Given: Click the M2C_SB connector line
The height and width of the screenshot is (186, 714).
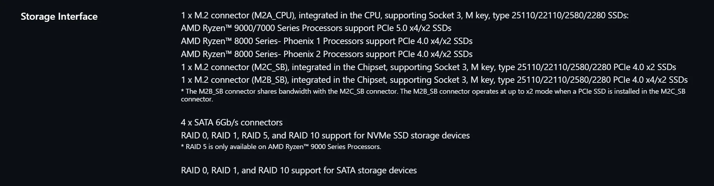Looking at the screenshot, I should pyautogui.click(x=428, y=67).
